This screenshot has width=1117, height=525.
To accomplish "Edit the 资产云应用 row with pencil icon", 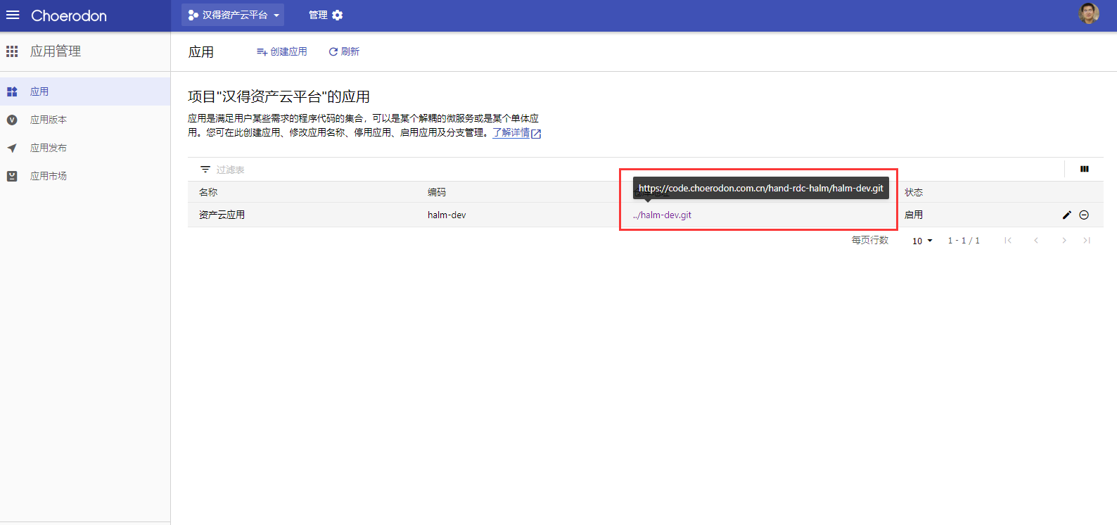I will tap(1067, 215).
